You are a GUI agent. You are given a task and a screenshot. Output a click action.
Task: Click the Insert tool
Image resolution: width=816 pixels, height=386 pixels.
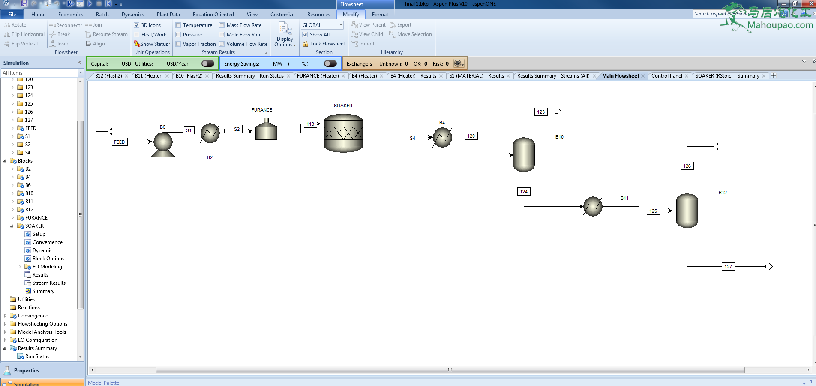pos(60,44)
